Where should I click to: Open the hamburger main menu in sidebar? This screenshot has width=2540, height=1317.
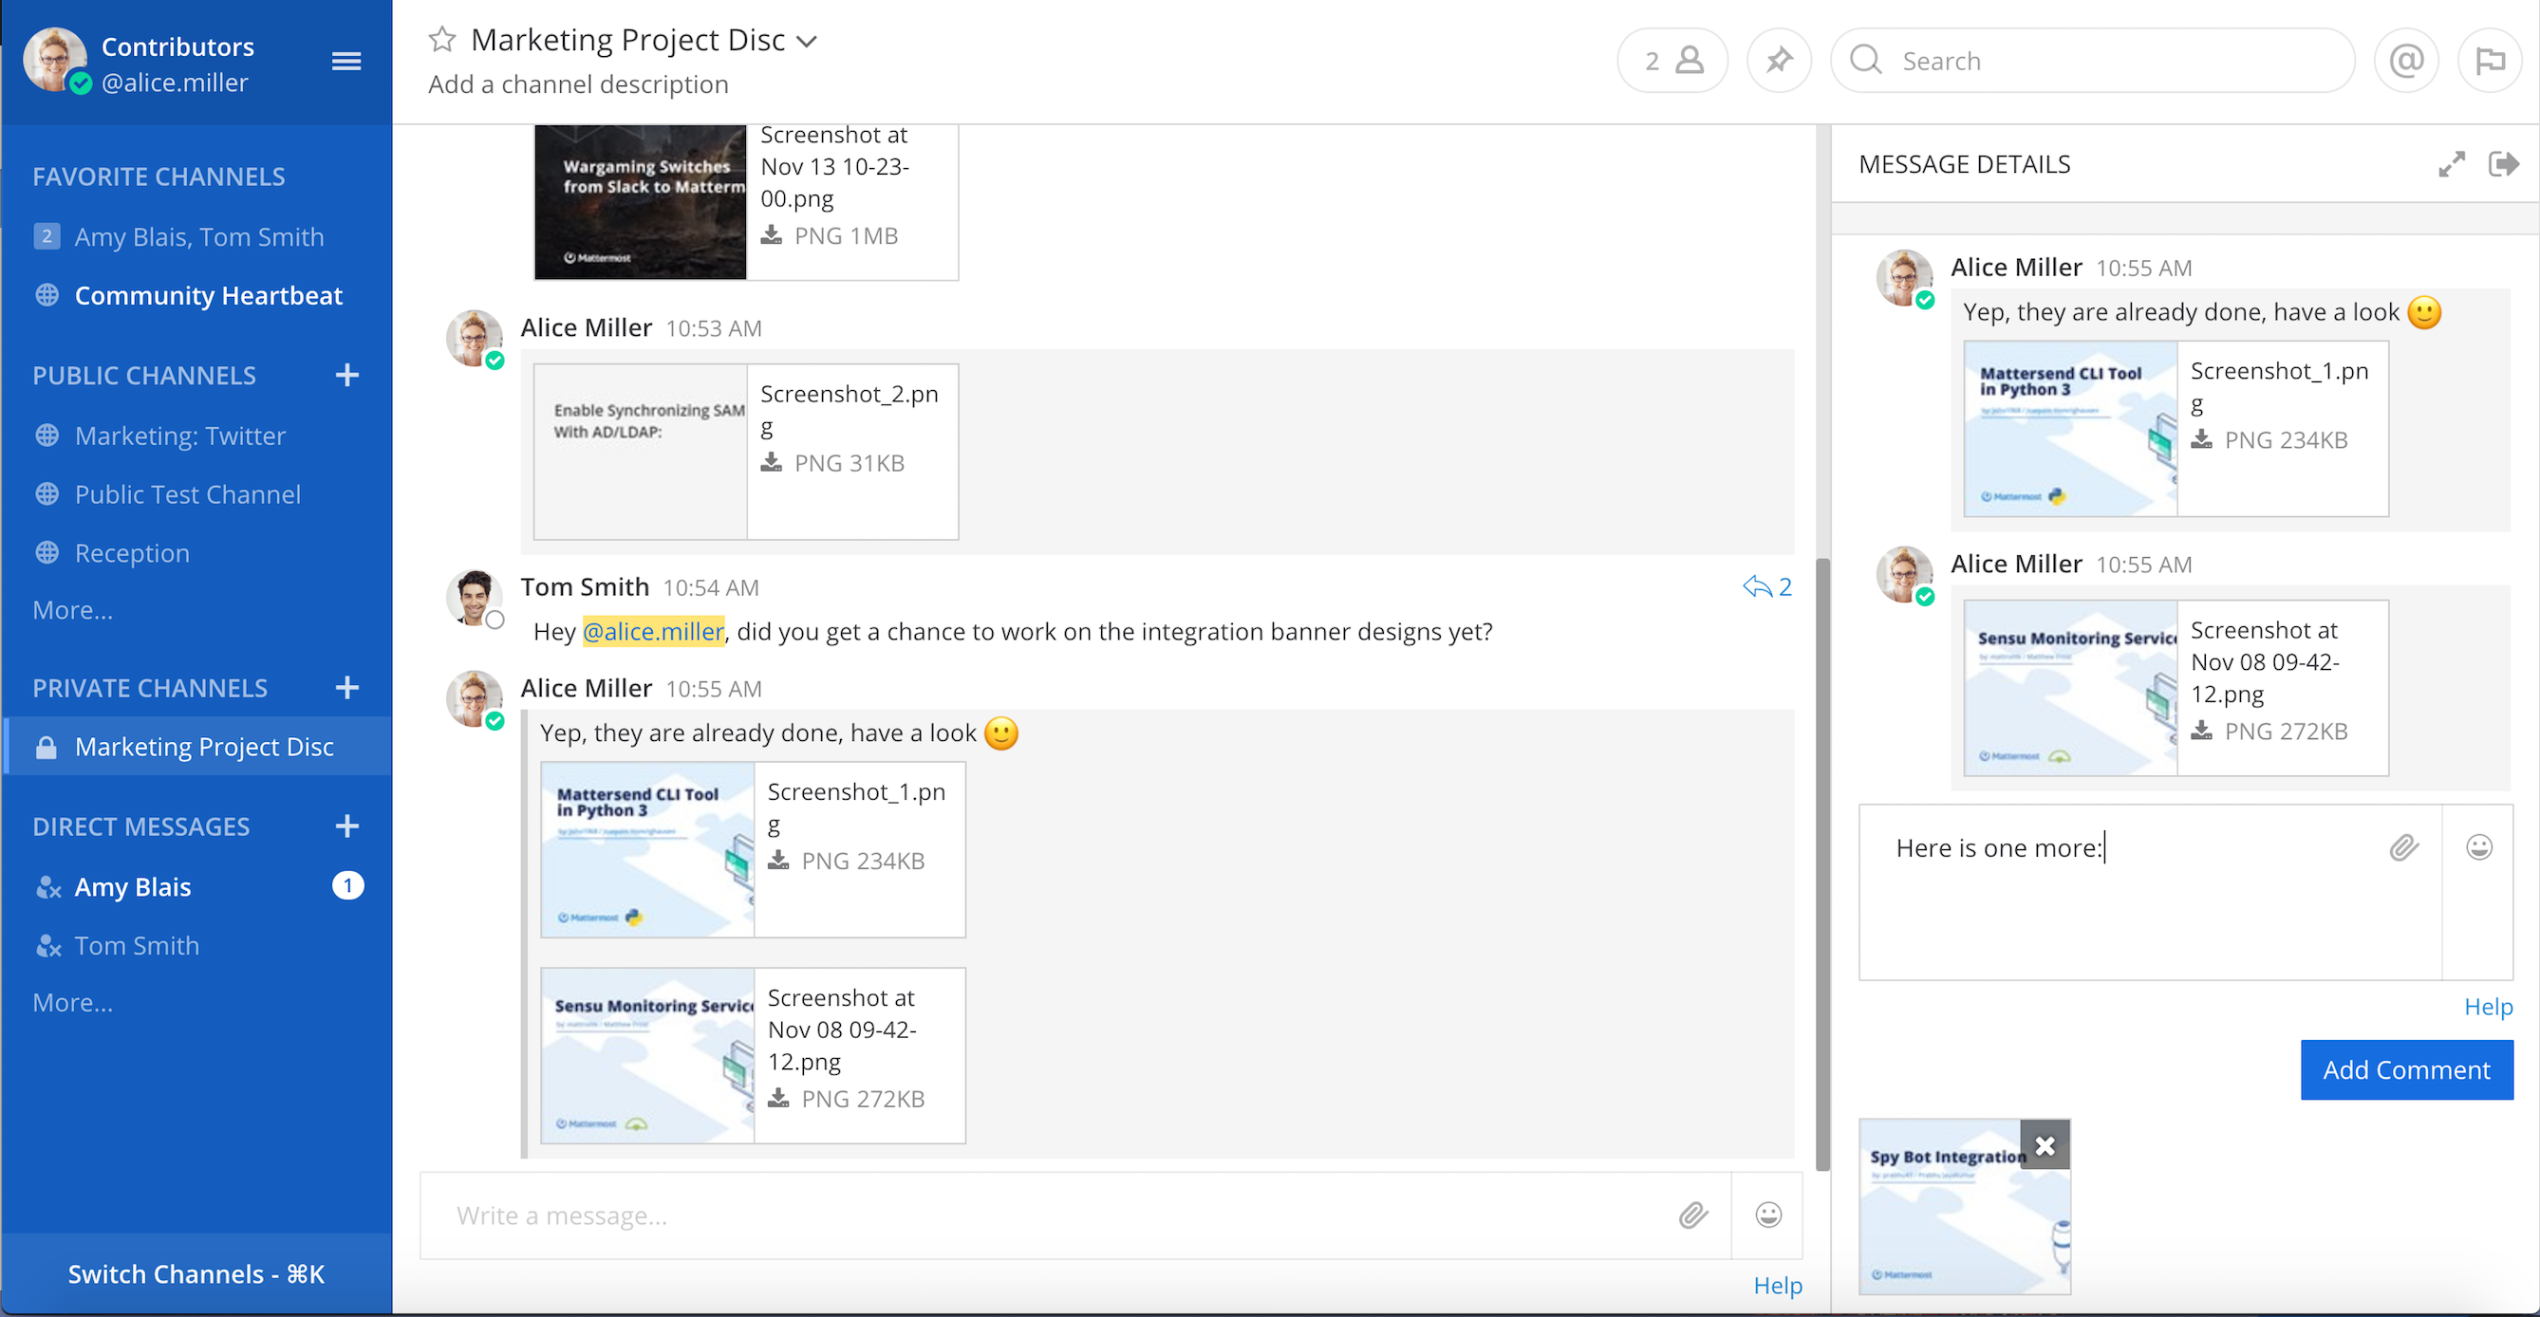click(346, 61)
